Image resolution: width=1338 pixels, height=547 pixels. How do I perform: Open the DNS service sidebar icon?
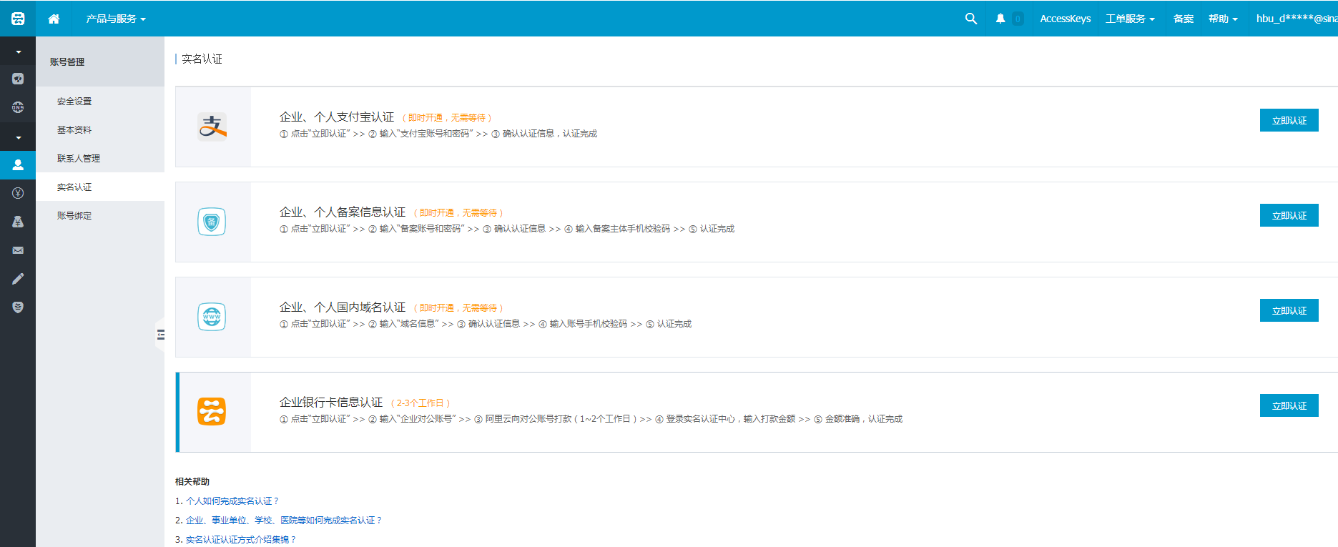(18, 107)
